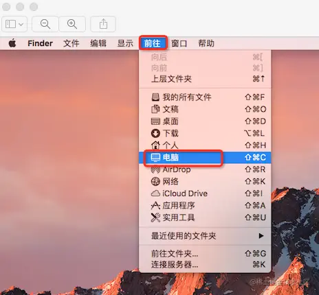Select the 应用程序 label text
The width and height of the screenshot is (319, 295).
coord(179,205)
